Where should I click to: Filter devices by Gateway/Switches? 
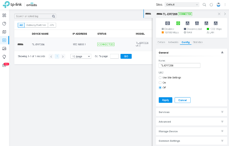click(x=36, y=25)
